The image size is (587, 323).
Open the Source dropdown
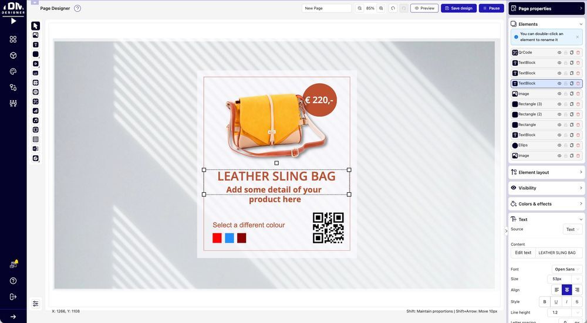coord(572,230)
